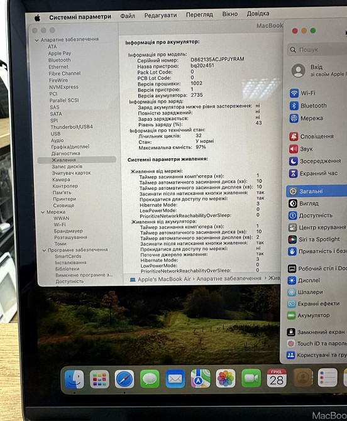347x421 pixels.
Task: Open Photos app in Dock
Action: [226, 378]
